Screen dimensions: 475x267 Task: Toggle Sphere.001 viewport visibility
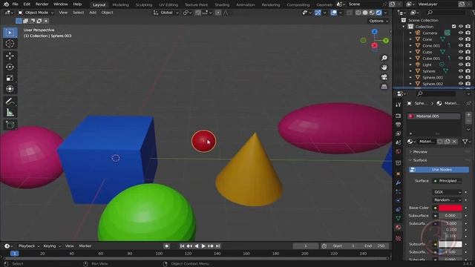pyautogui.click(x=460, y=77)
